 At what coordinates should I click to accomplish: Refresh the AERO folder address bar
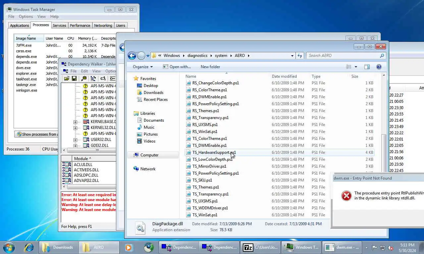click(300, 56)
